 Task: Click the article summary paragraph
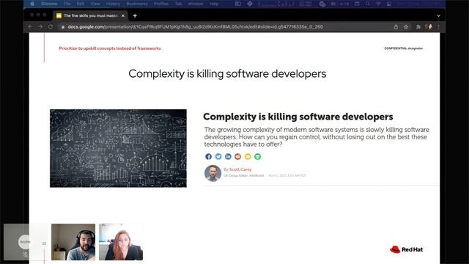pos(317,137)
